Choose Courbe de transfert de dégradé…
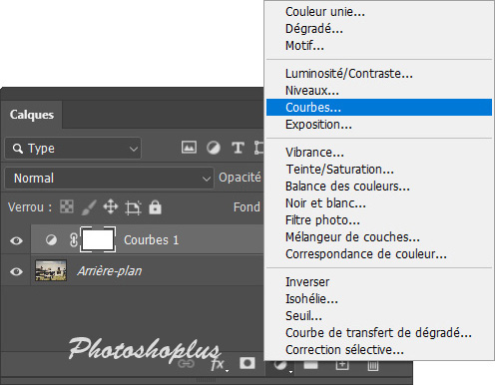 pos(379,333)
